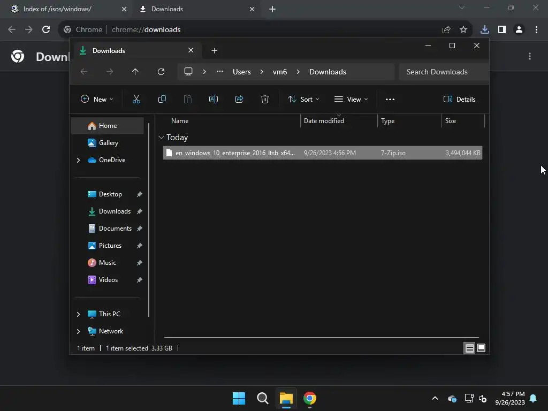Open Music quick access folder
The height and width of the screenshot is (411, 548).
point(107,263)
